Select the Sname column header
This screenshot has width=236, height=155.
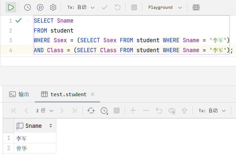[35, 125]
